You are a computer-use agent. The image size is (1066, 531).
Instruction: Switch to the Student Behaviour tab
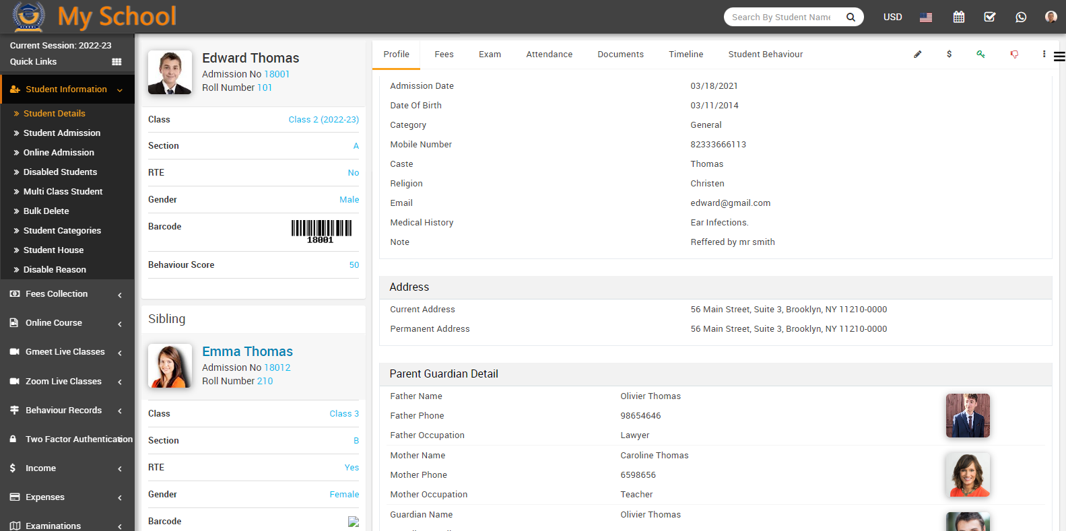pos(765,55)
